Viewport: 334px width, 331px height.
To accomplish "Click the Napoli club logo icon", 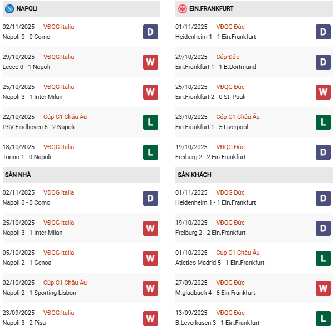I will tap(9, 9).
